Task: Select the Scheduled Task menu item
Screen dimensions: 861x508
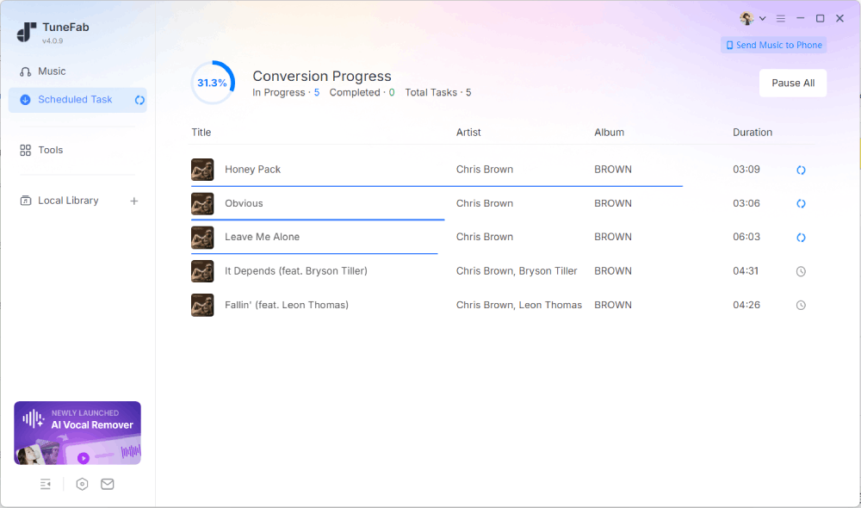Action: [x=77, y=100]
